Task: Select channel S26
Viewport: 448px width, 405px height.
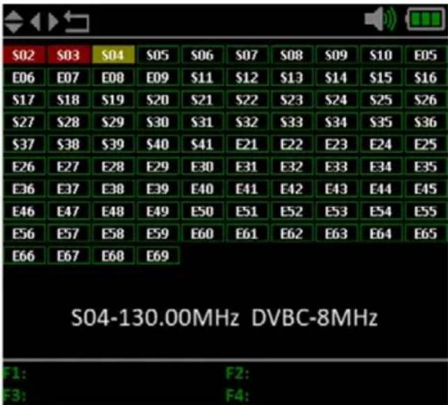Action: [426, 100]
